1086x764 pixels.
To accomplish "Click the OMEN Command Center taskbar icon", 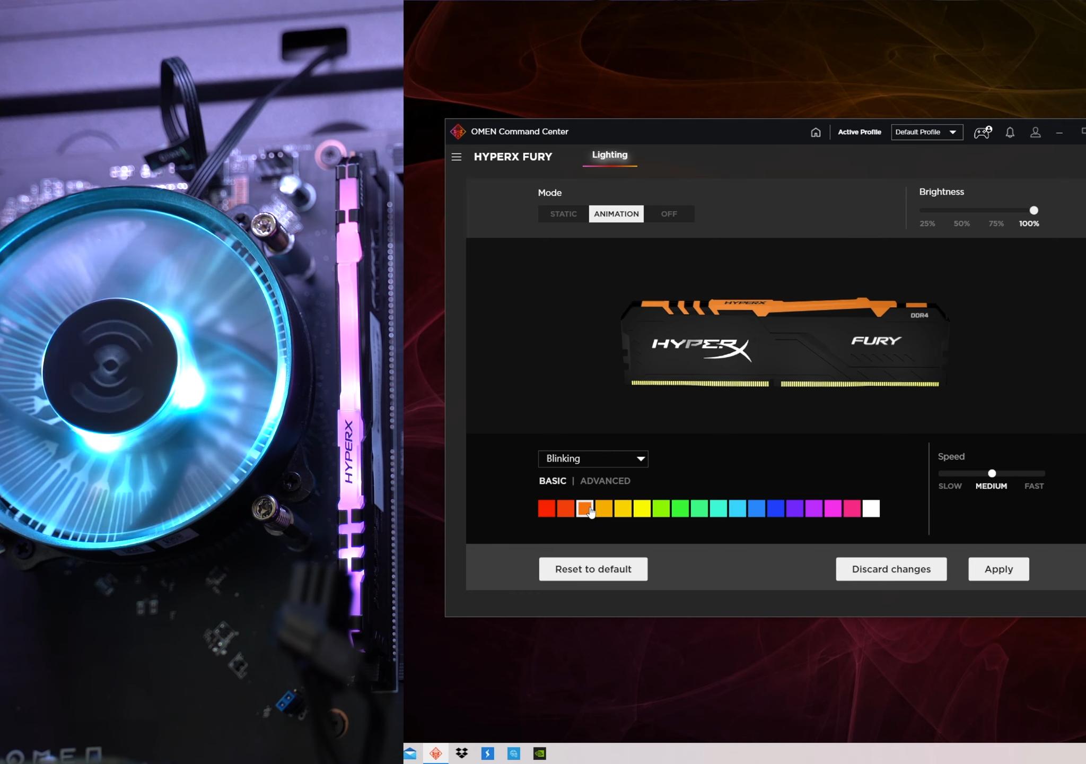I will pyautogui.click(x=436, y=753).
